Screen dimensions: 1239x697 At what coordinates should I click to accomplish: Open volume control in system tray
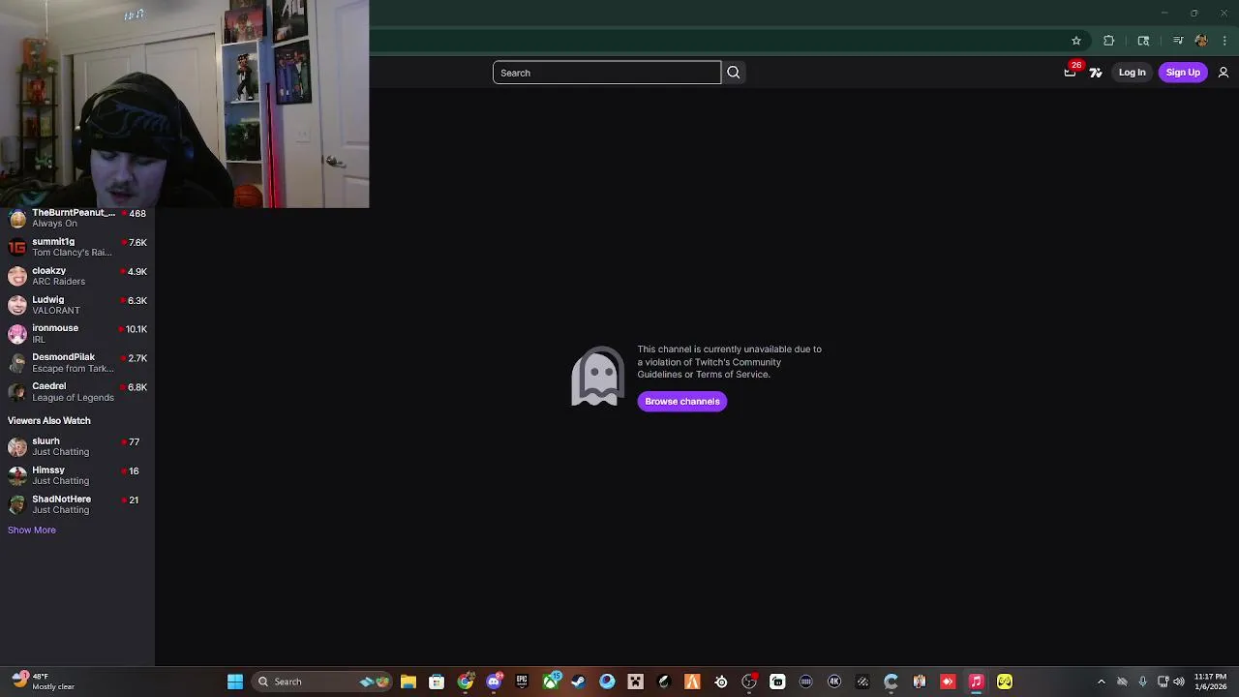[1178, 682]
